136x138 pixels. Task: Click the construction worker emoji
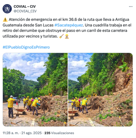(67, 36)
